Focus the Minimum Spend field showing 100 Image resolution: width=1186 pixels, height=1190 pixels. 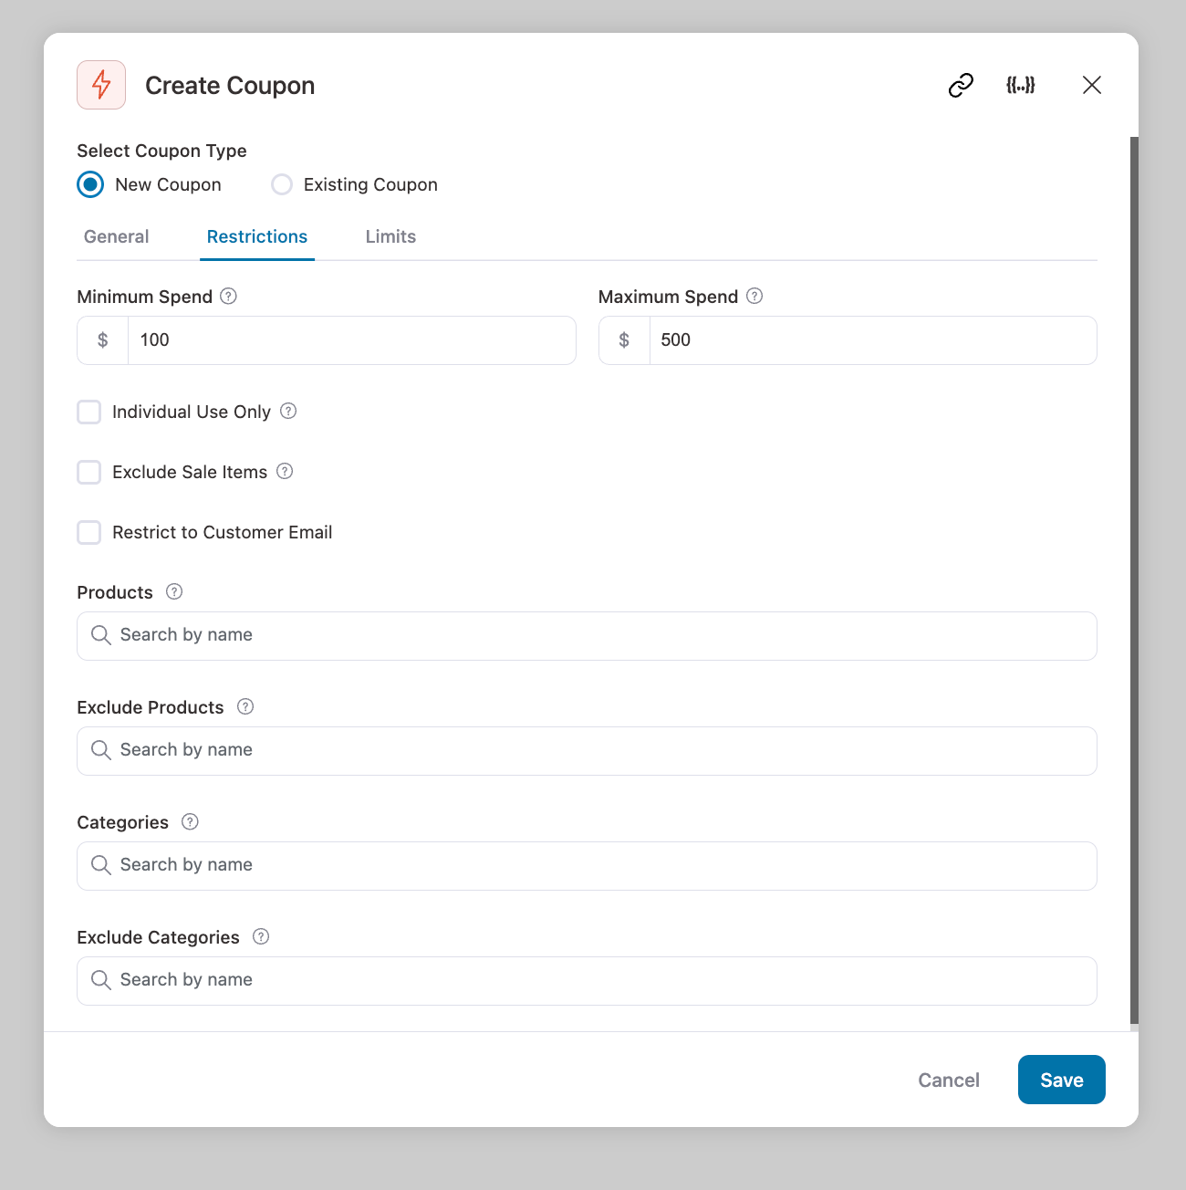click(x=352, y=340)
